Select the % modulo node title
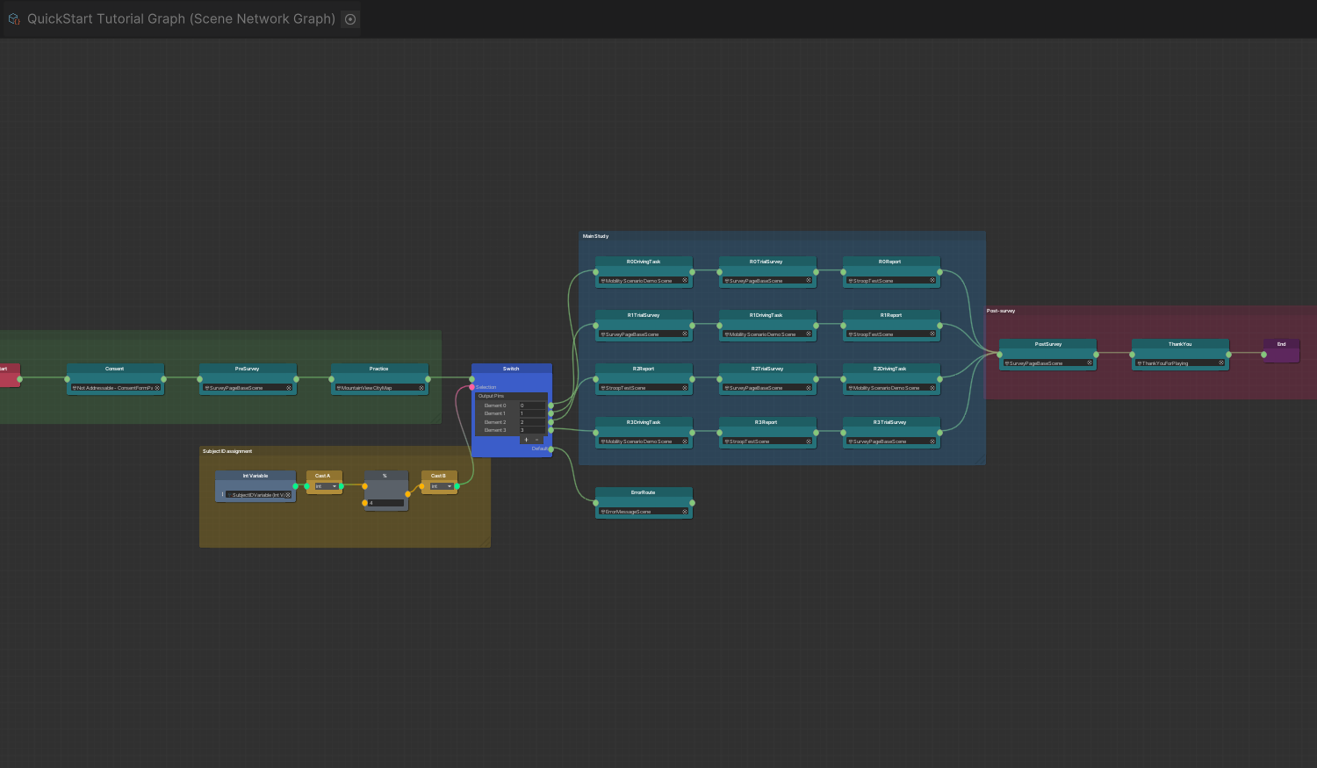Viewport: 1317px width, 768px height. click(x=385, y=476)
